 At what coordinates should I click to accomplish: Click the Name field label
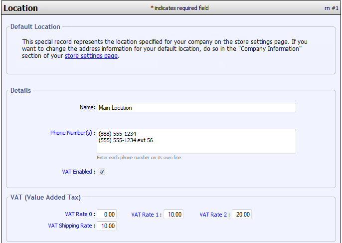coord(87,108)
